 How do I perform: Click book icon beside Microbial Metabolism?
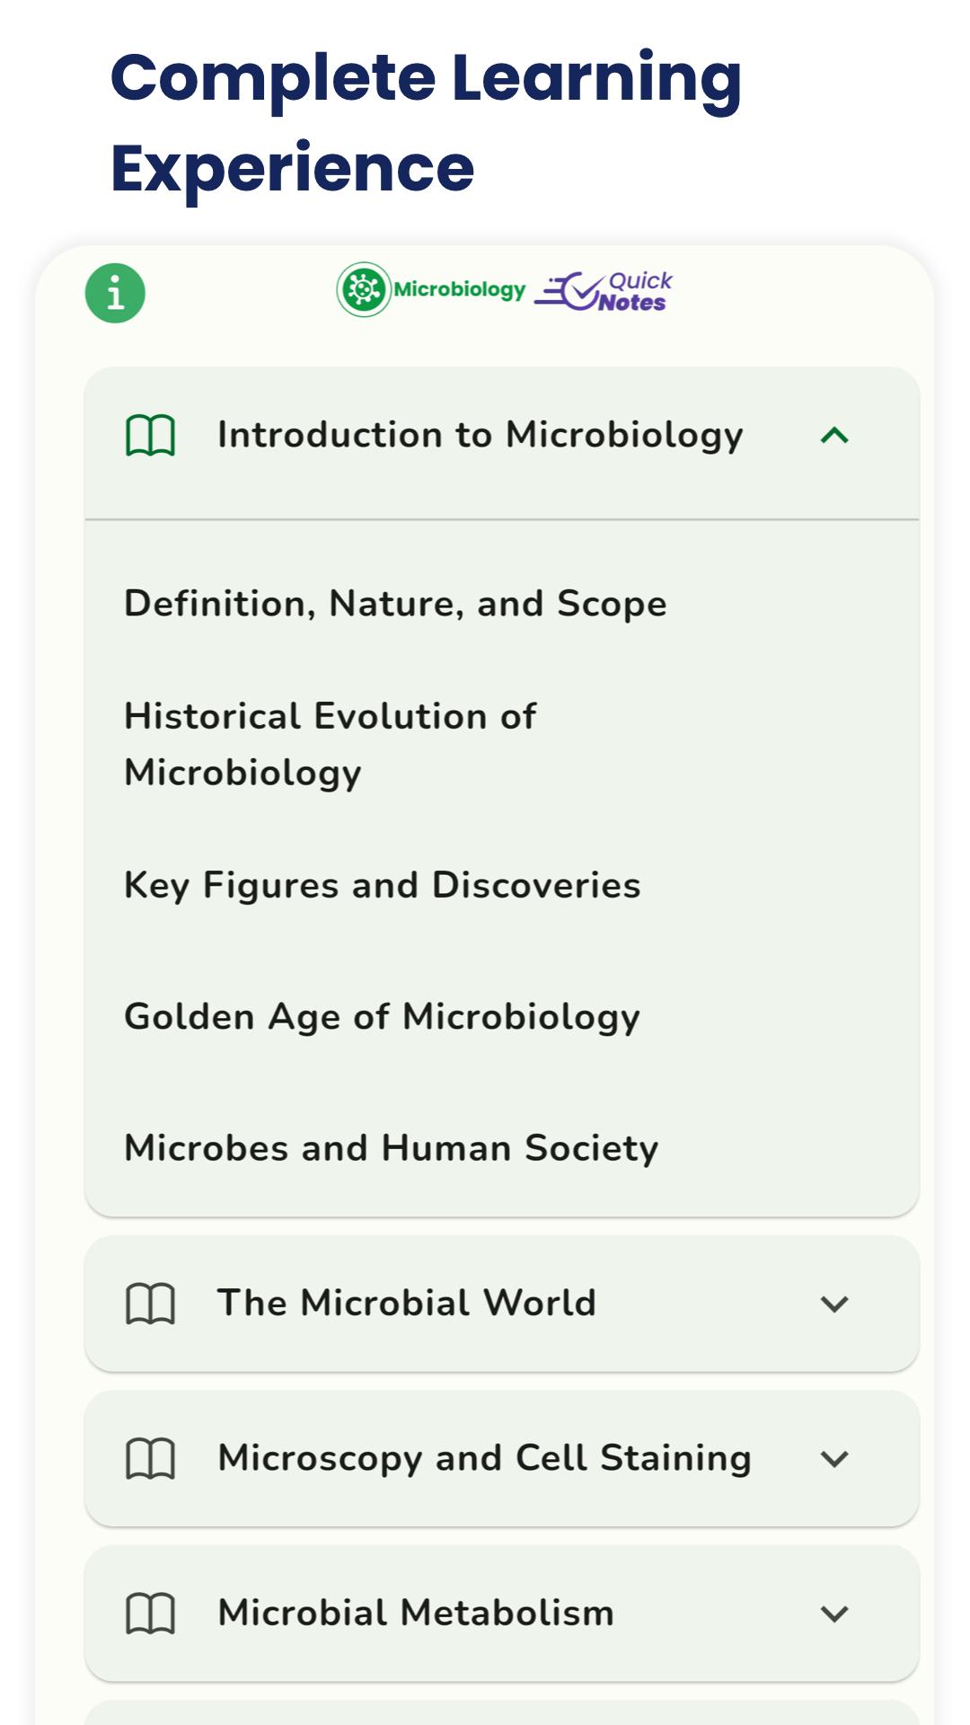tap(150, 1614)
